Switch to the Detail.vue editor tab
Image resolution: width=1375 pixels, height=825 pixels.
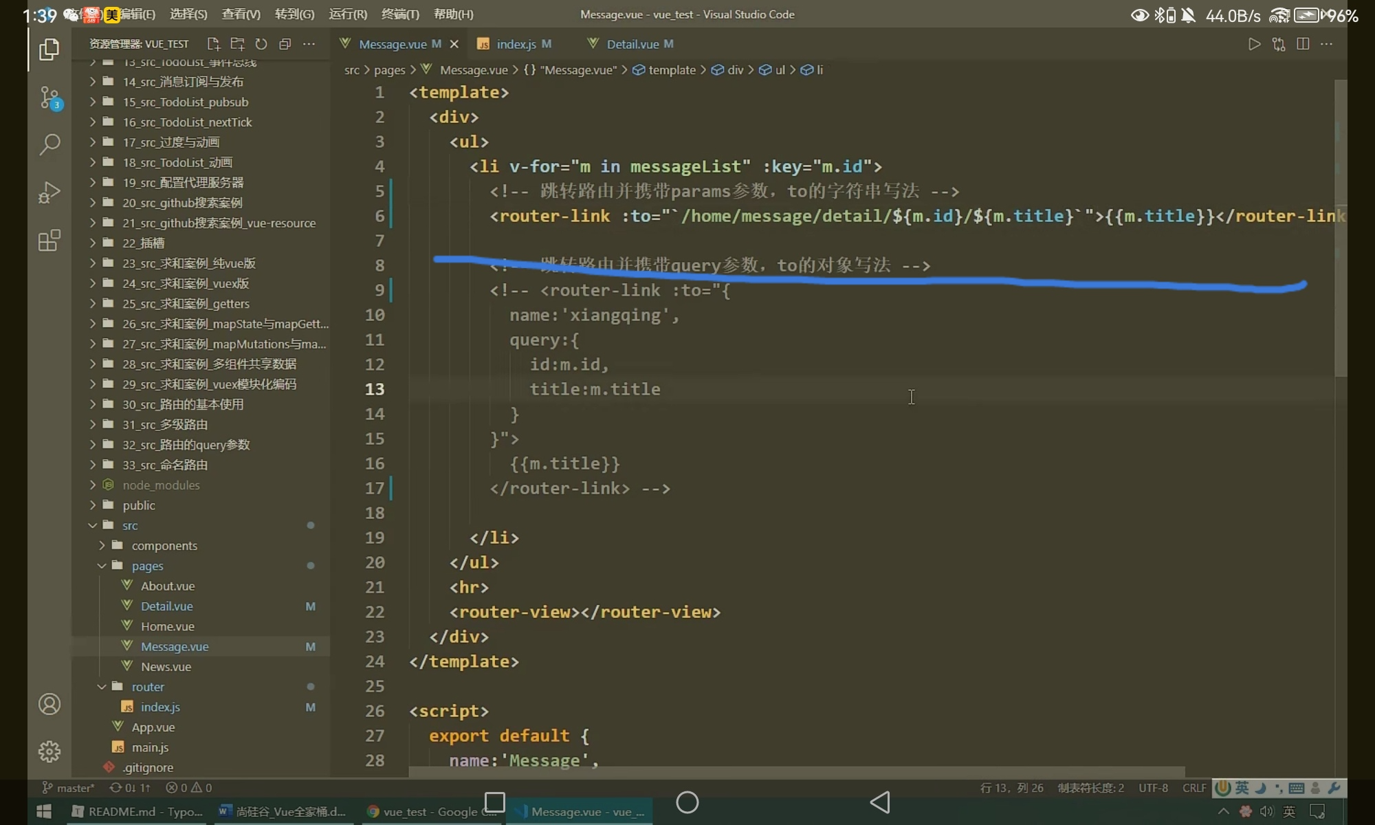click(632, 44)
